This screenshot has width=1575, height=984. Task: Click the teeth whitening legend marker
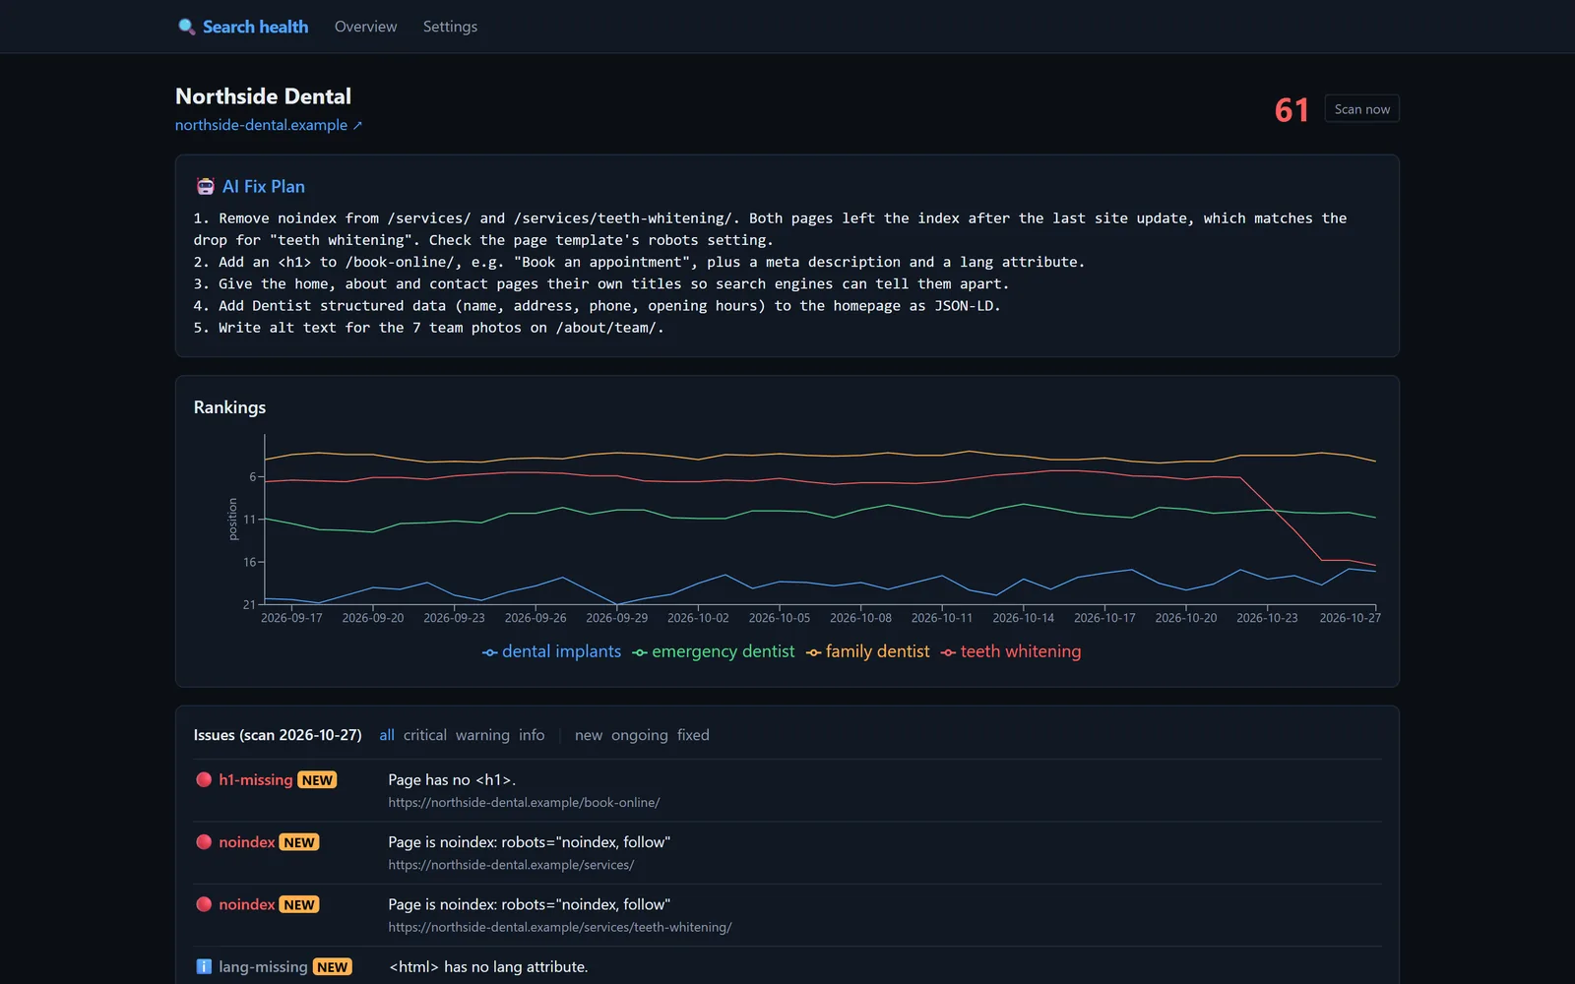948,652
